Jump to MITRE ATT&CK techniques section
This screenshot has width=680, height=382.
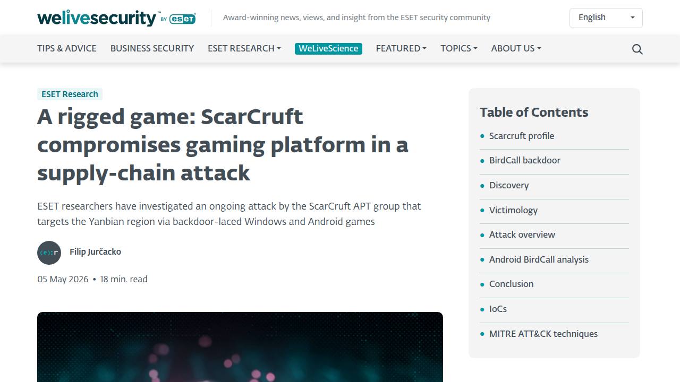543,334
